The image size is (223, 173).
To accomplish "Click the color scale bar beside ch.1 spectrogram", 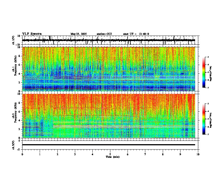I will point(204,72).
